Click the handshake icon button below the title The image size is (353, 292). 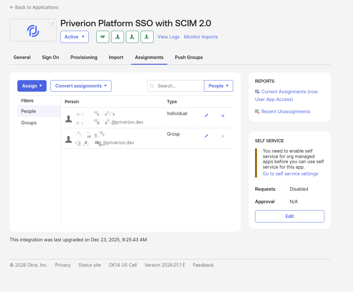(x=103, y=37)
